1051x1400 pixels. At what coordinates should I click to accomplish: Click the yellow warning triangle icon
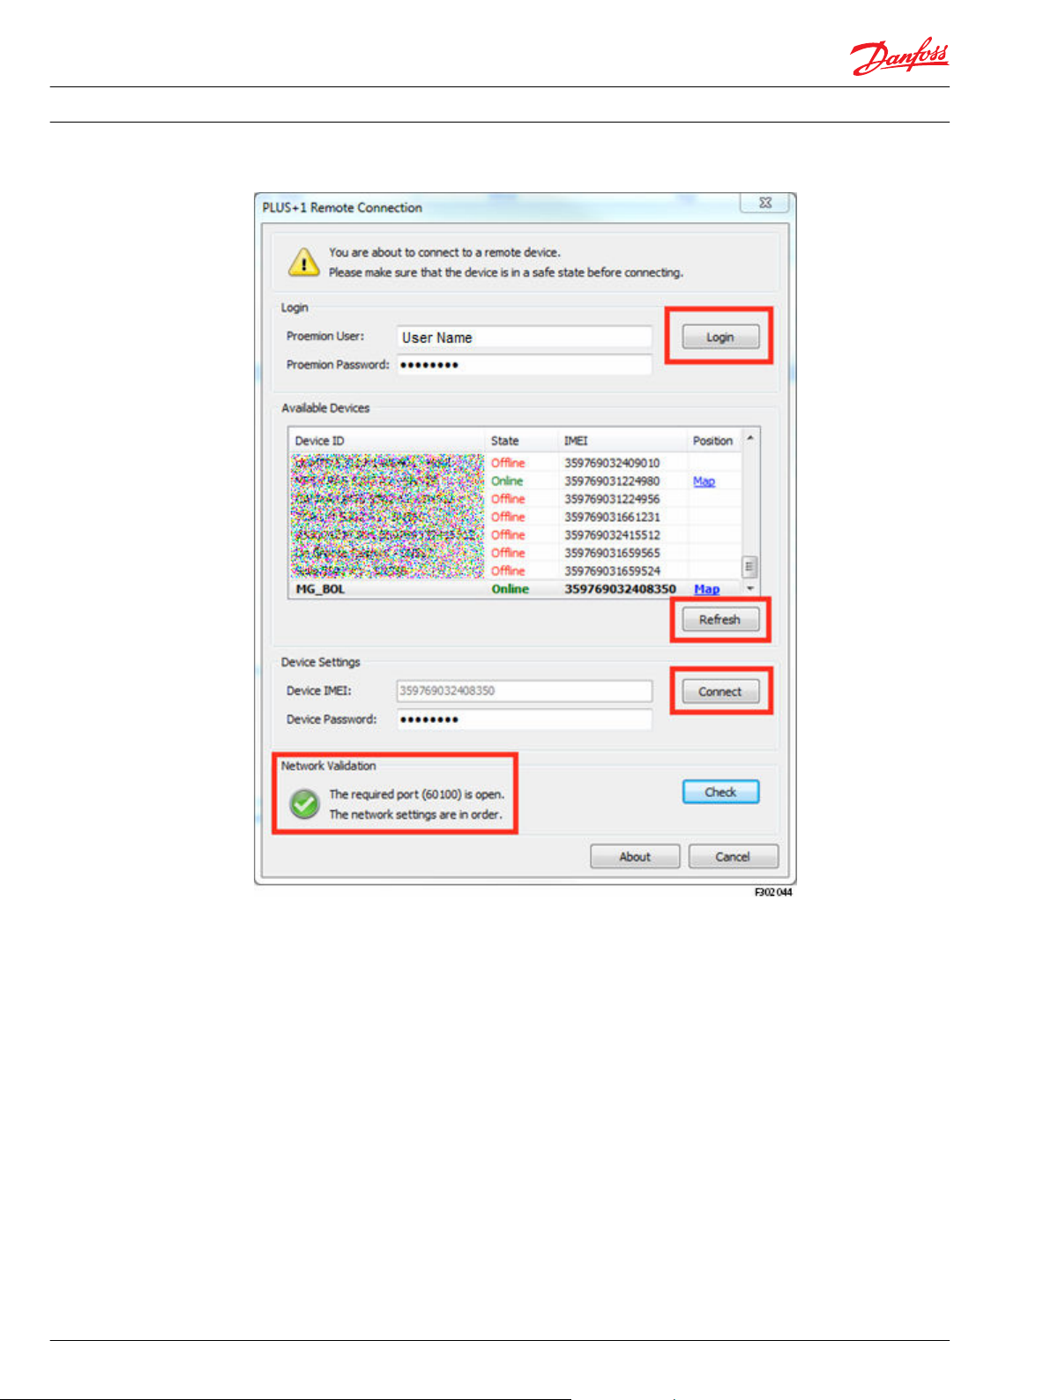click(x=304, y=262)
